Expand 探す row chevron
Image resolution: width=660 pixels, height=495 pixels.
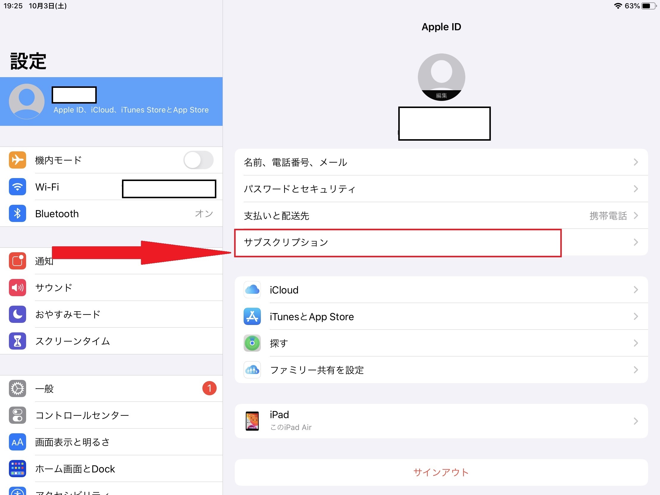click(636, 343)
